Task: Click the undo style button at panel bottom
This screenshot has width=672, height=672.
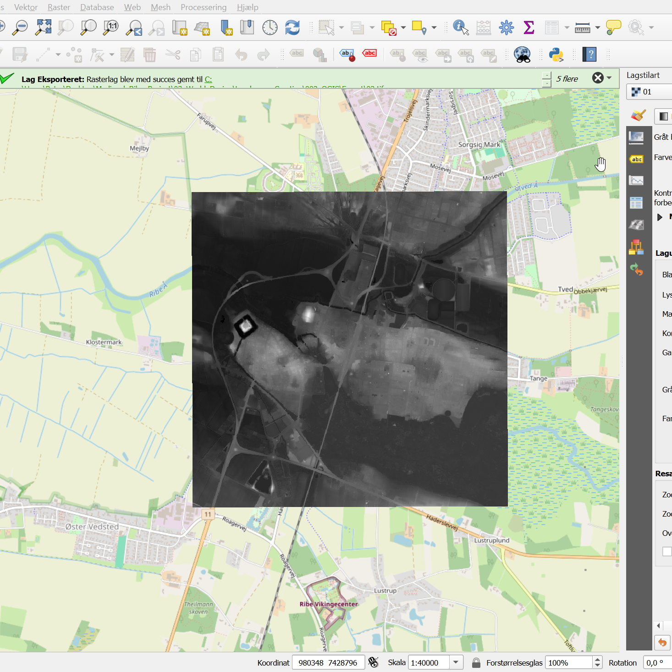Action: [662, 642]
